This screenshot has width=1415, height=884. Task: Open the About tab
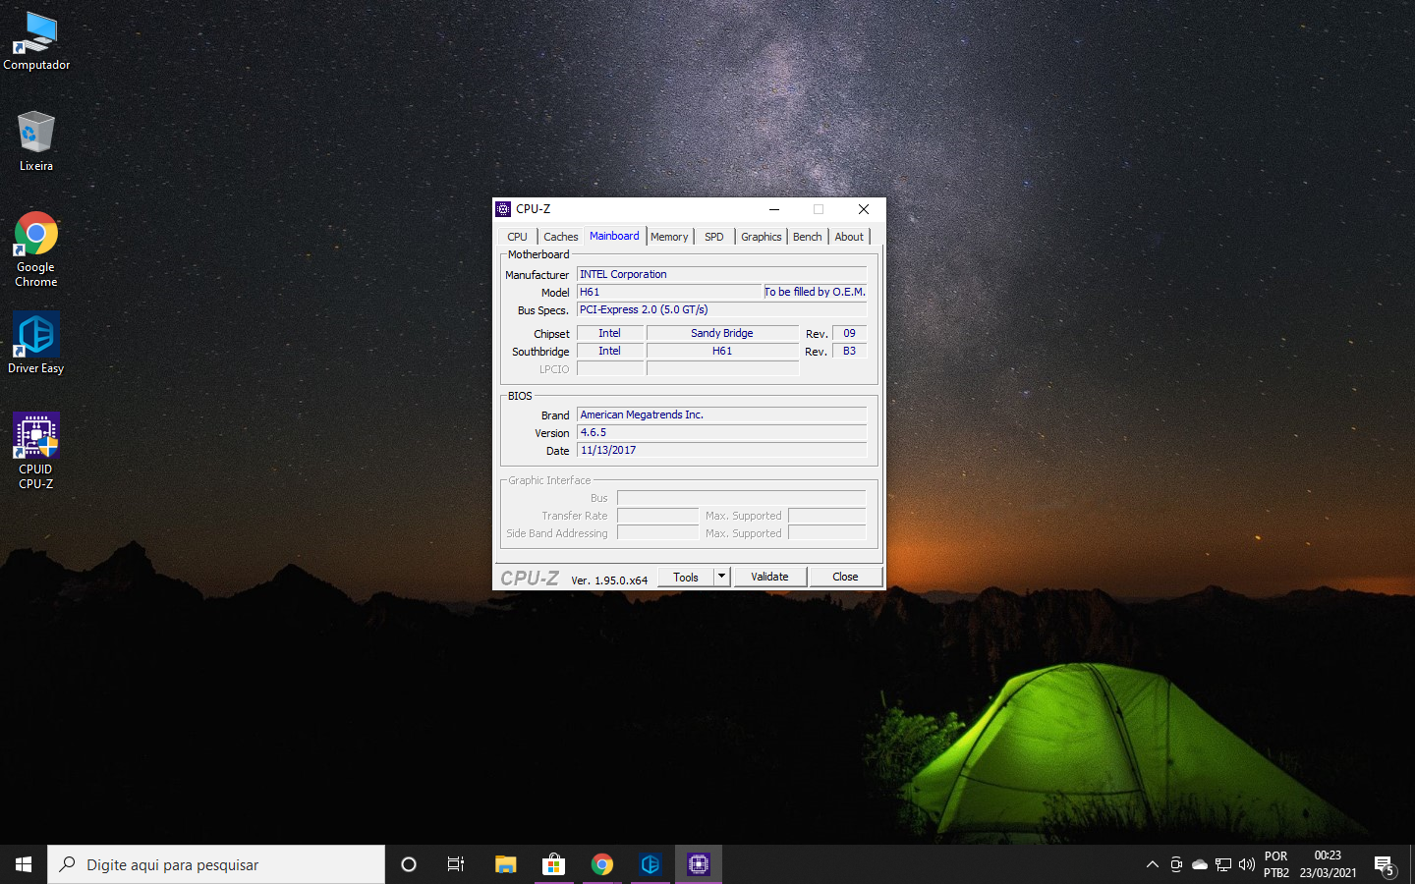849,237
